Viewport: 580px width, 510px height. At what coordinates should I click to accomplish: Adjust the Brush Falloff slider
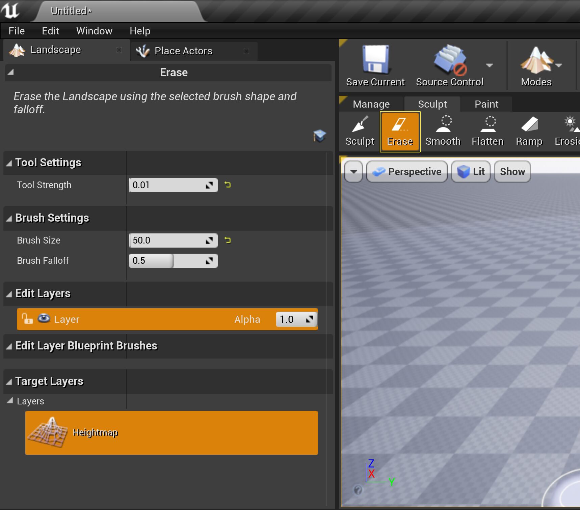coord(173,261)
